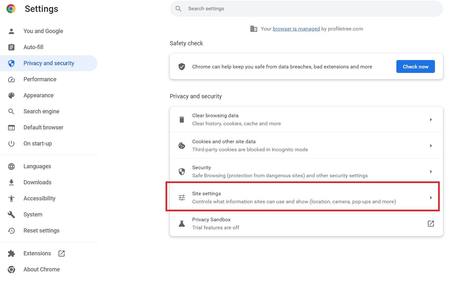Screen dimensions: 460x281
Task: Click the clock-arrow icon for Reset settings
Action: coord(11,231)
